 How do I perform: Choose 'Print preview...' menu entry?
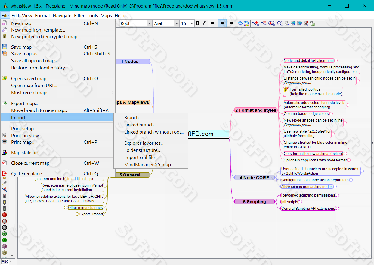(58, 136)
